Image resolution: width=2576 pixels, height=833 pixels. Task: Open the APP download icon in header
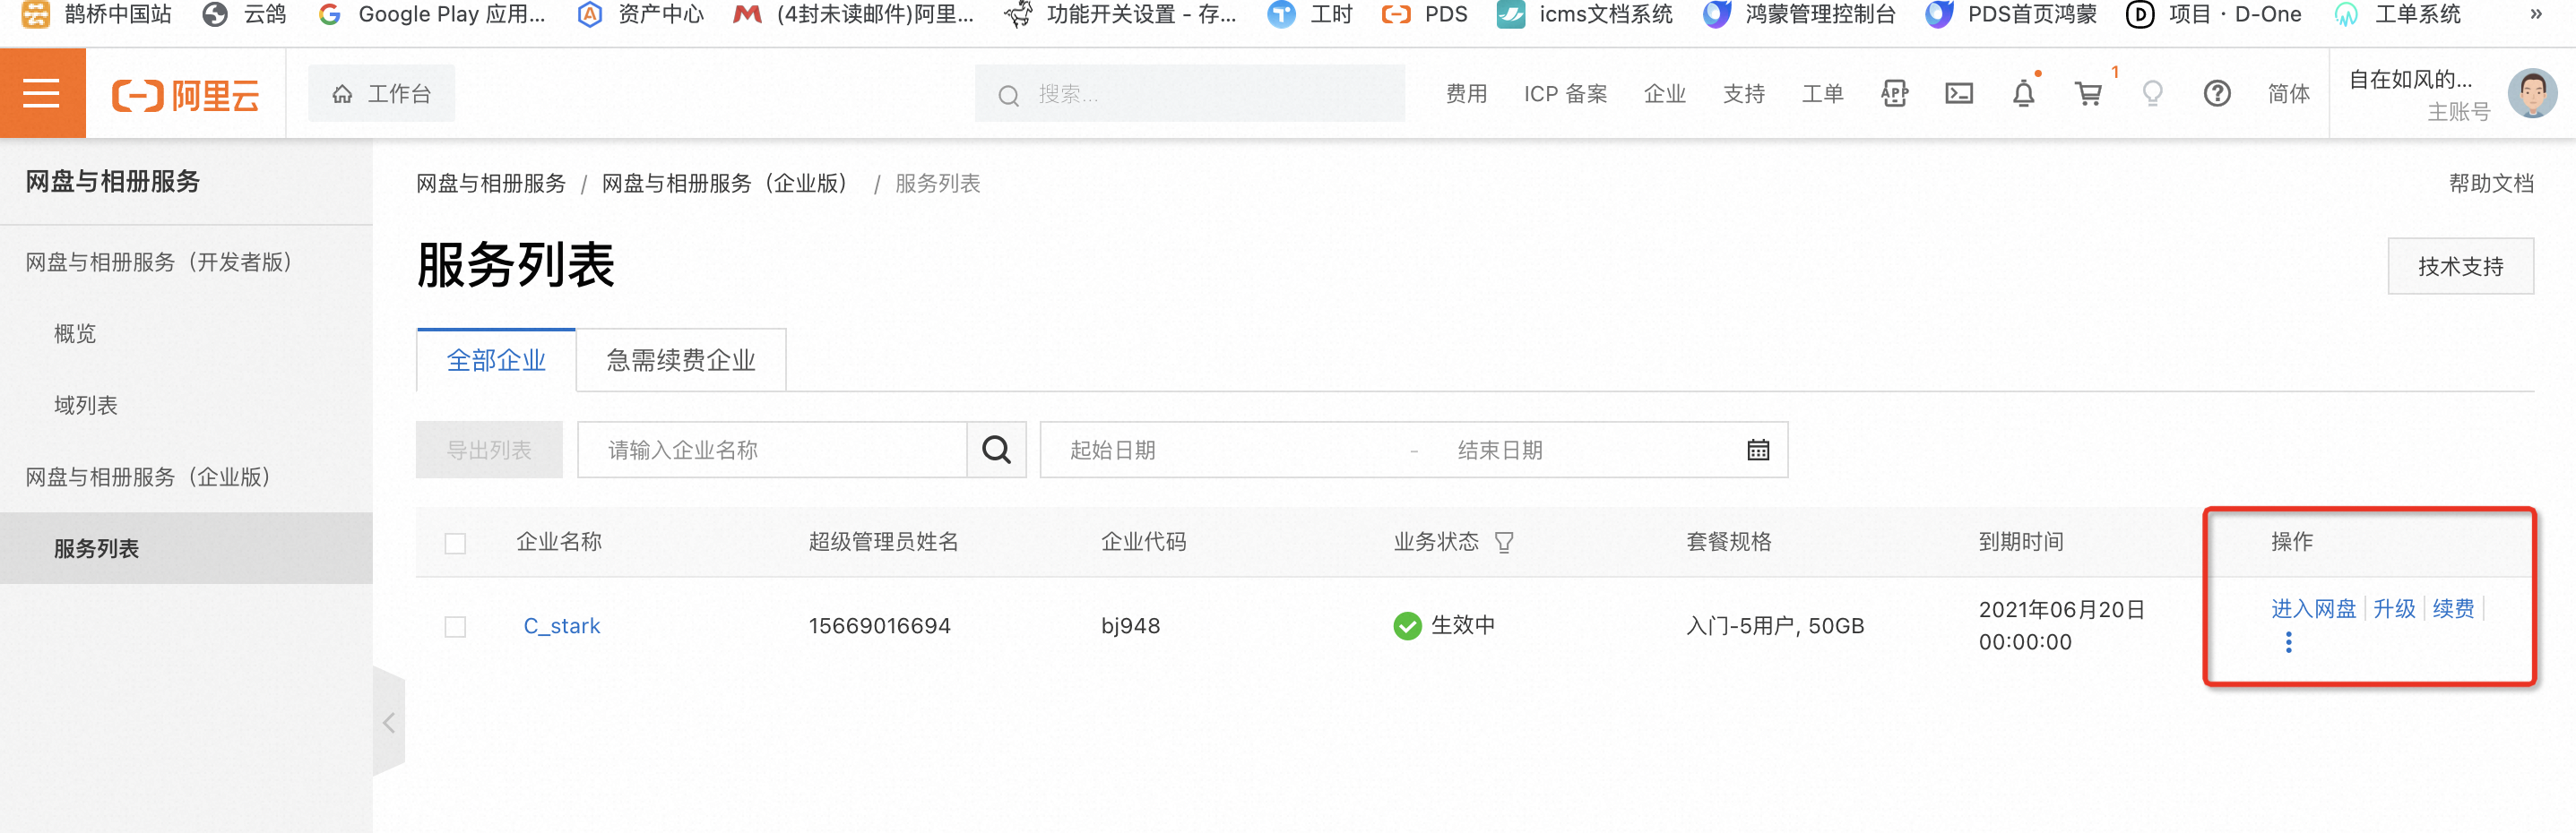click(1894, 94)
